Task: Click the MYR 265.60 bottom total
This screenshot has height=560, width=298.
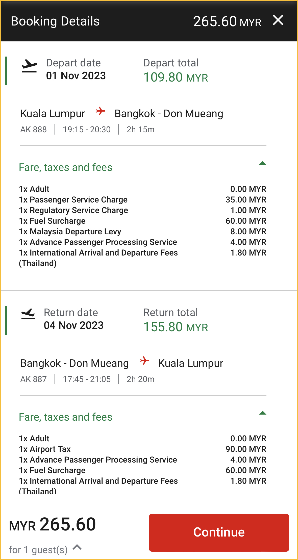Action: pyautogui.click(x=53, y=525)
